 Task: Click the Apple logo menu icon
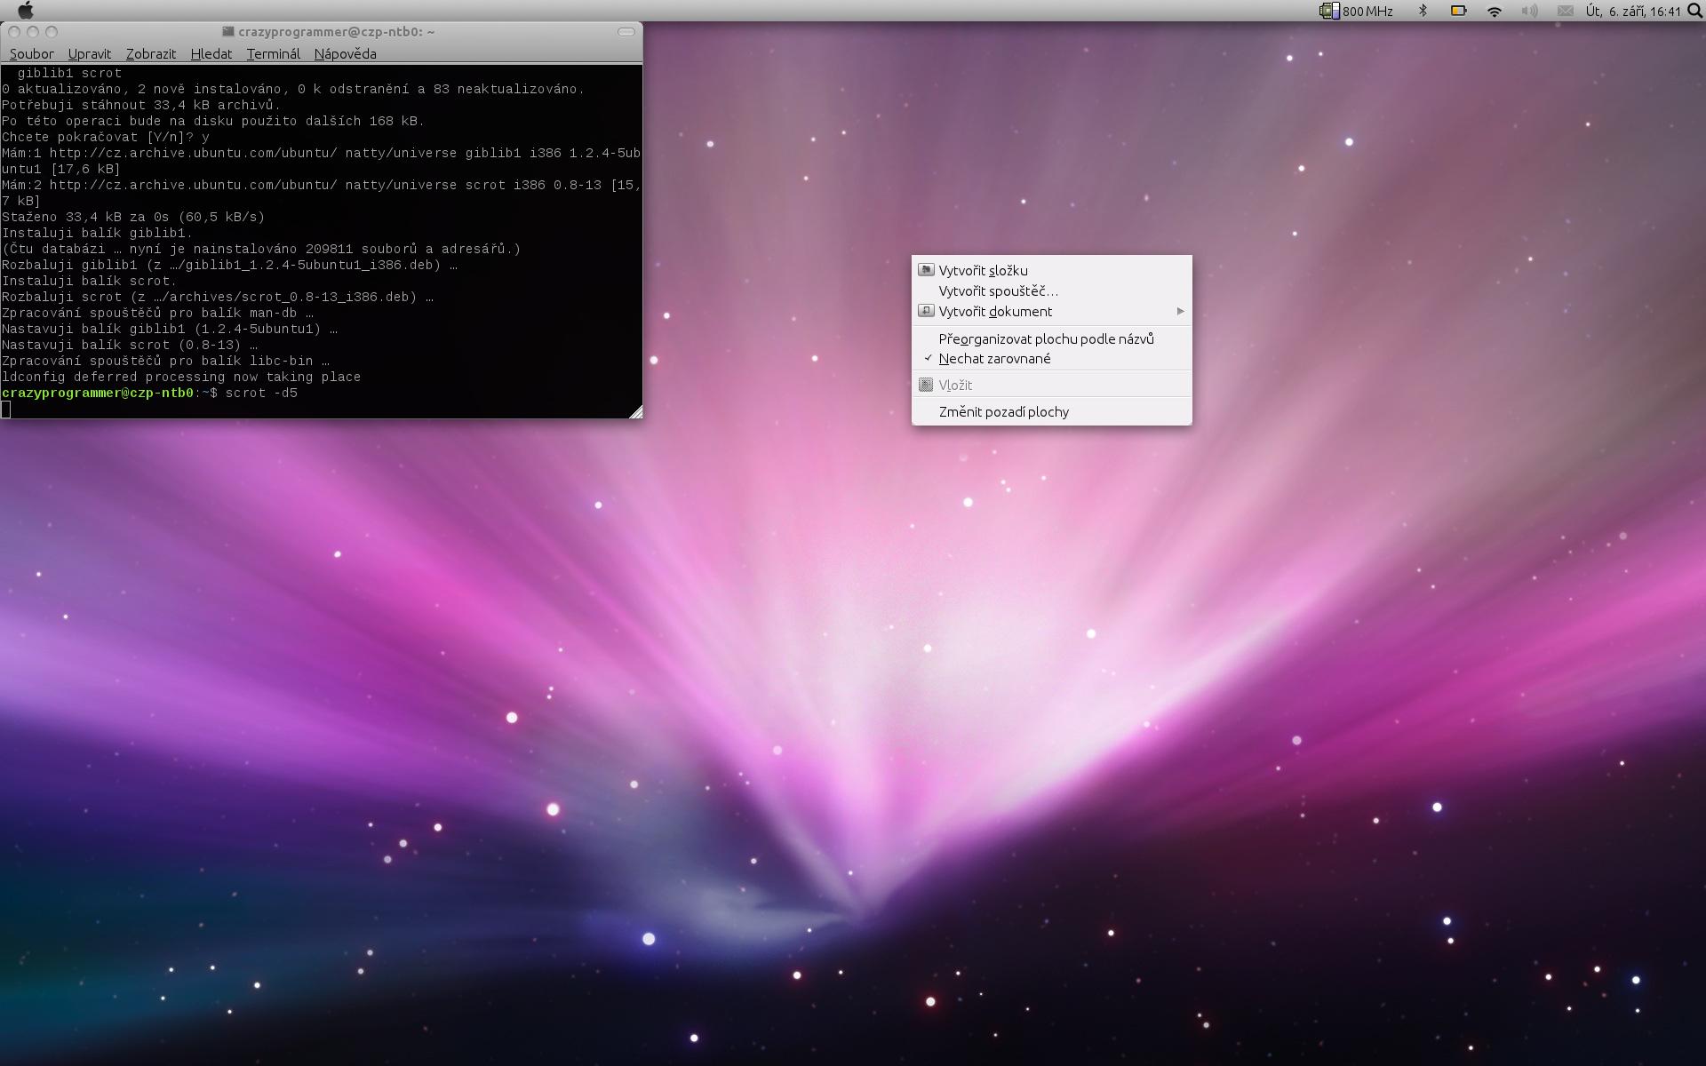pos(26,11)
